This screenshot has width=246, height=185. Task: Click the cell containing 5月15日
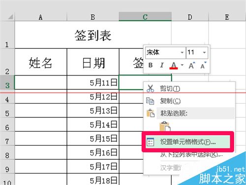point(93,139)
